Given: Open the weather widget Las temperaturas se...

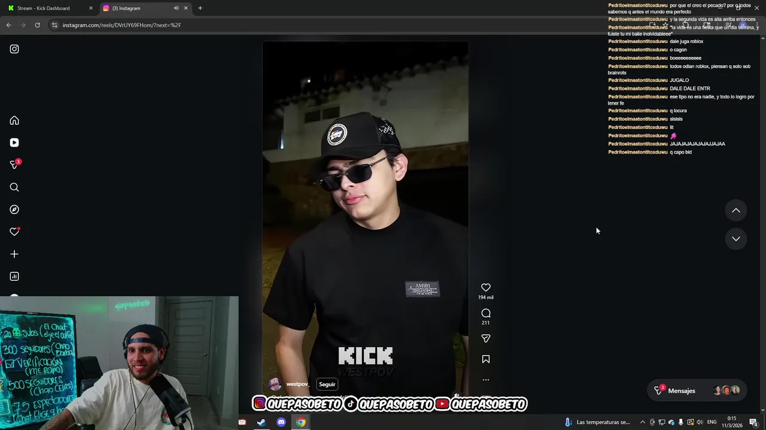Looking at the screenshot, I should coord(597,422).
